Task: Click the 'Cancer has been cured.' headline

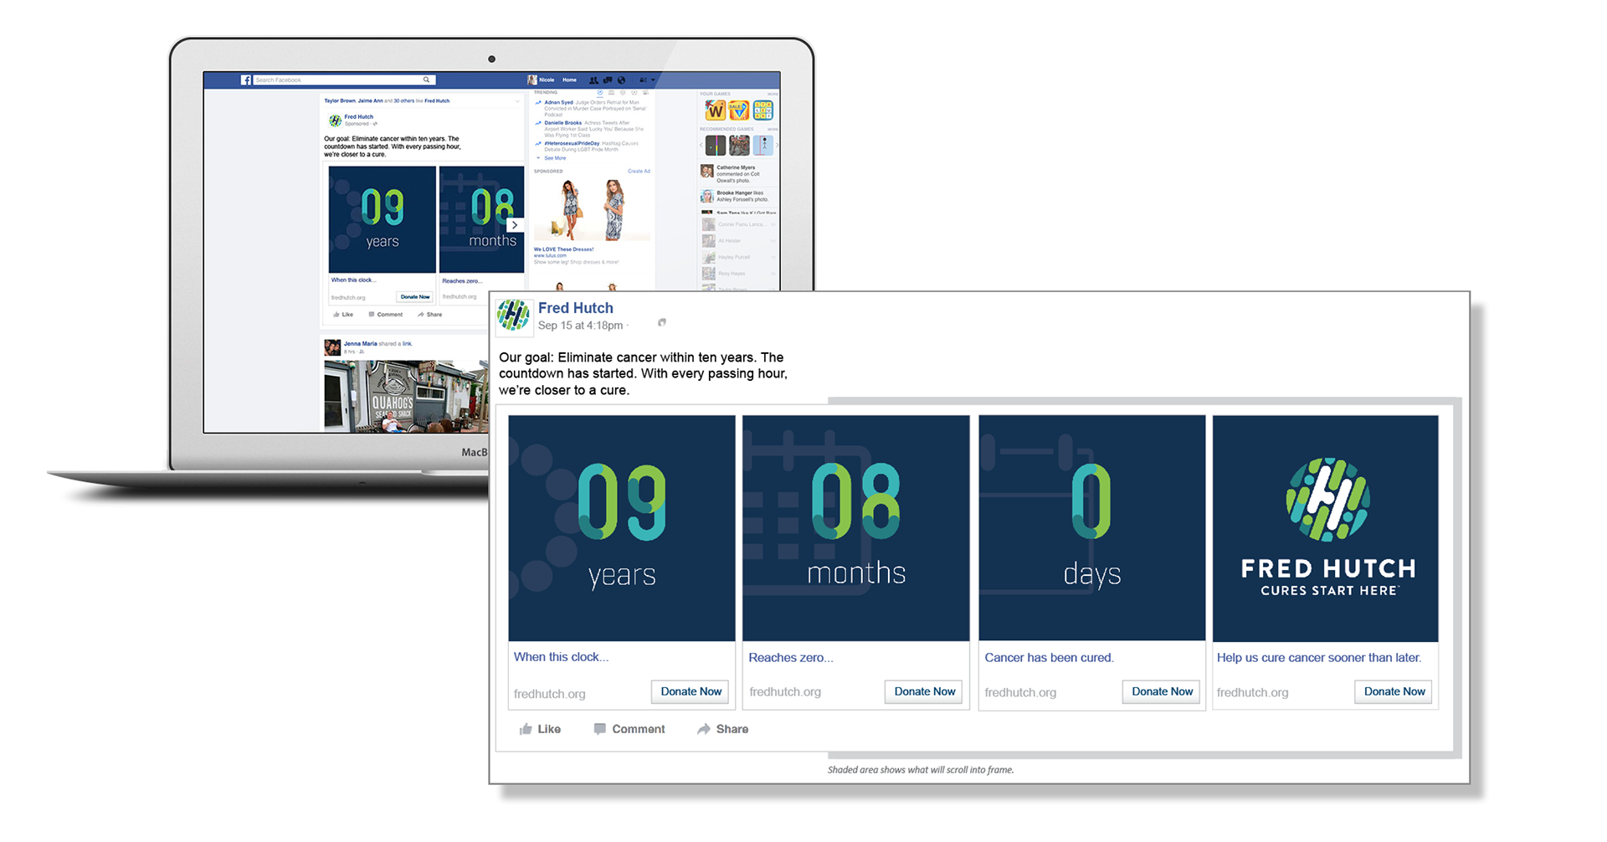Action: coord(1049,658)
